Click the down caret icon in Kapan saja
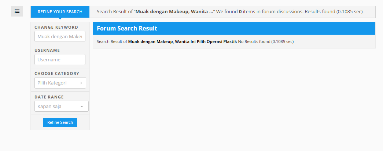The width and height of the screenshot is (383, 151). click(x=82, y=107)
